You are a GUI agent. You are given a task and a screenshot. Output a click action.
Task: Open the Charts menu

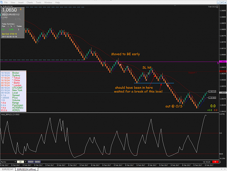(30, 3)
